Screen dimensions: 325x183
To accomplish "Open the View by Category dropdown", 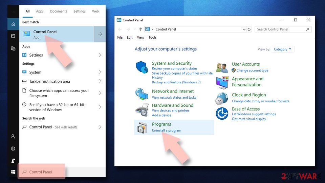I will (x=282, y=49).
